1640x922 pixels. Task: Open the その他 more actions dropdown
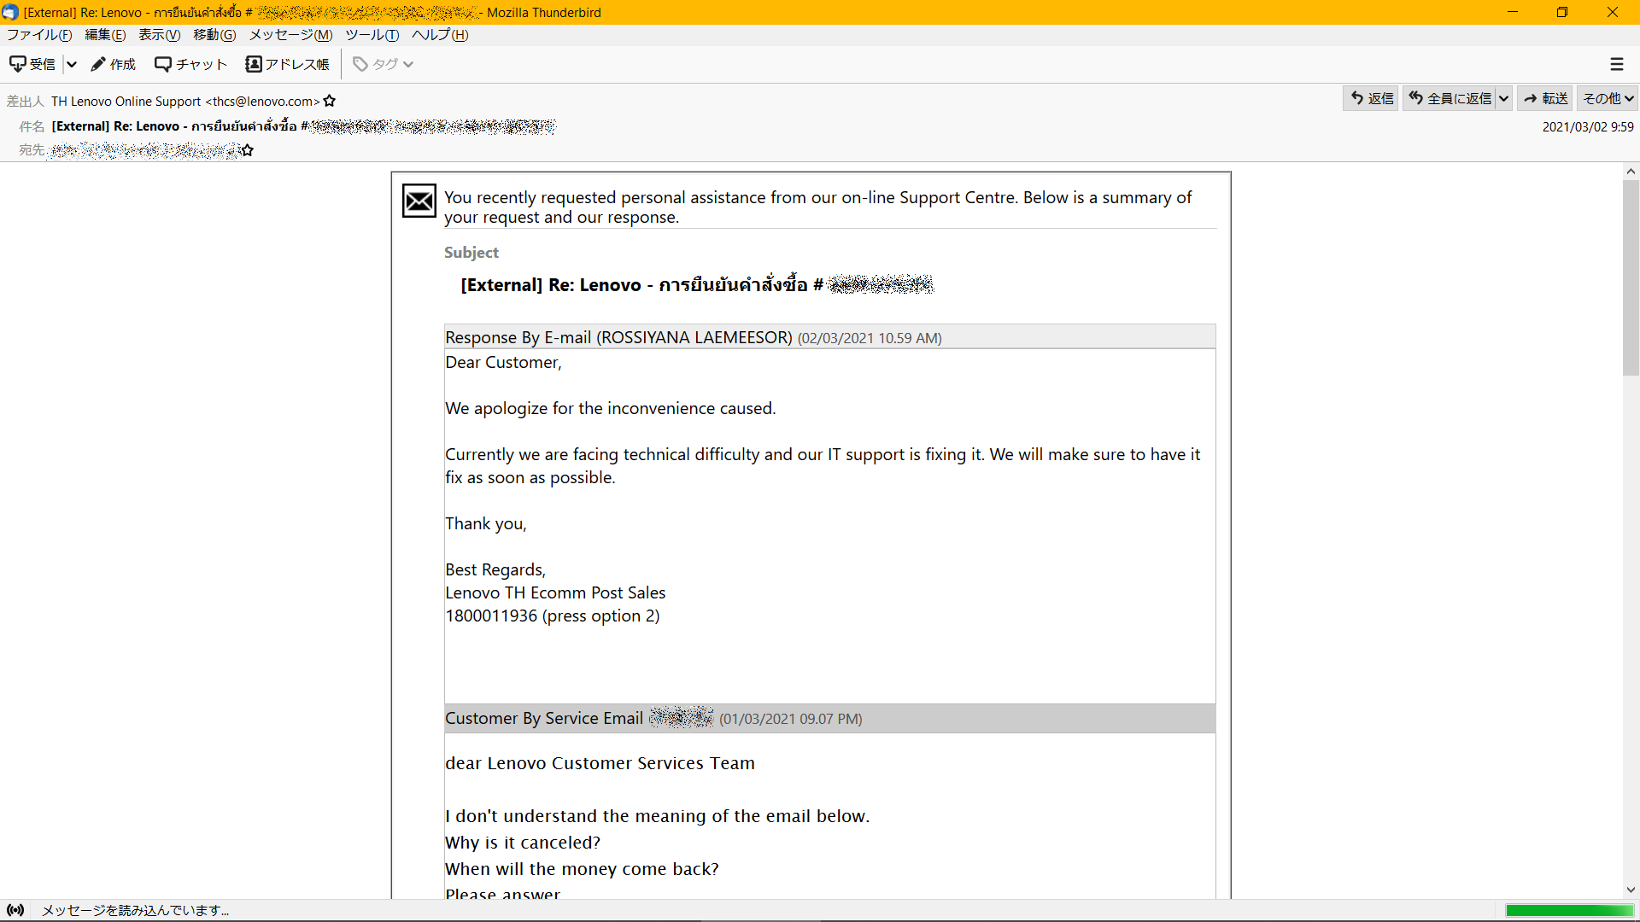pos(1608,99)
